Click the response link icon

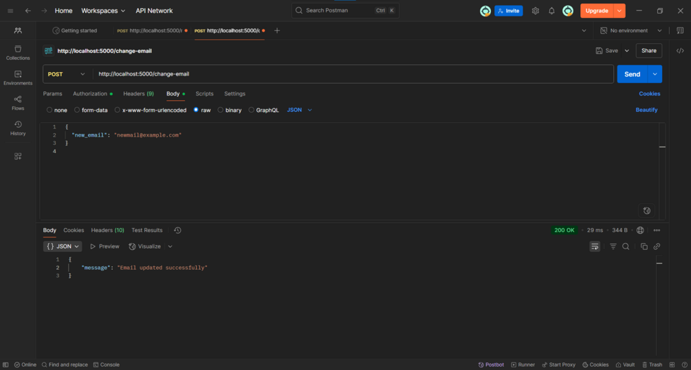click(x=657, y=246)
